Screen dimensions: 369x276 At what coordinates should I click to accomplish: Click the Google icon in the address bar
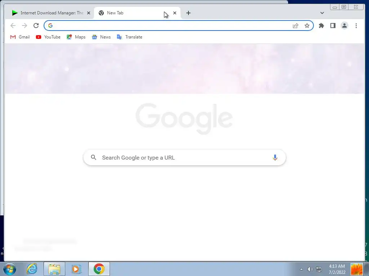[x=50, y=26]
